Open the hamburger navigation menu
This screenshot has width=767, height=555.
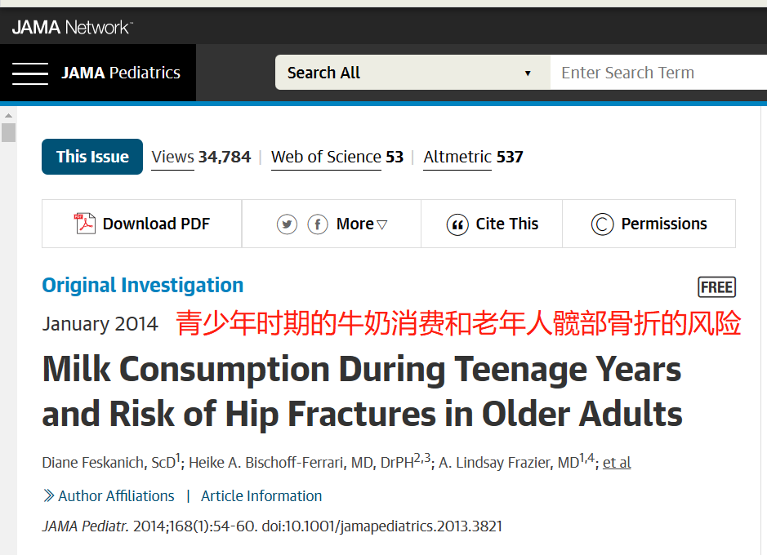click(x=30, y=73)
